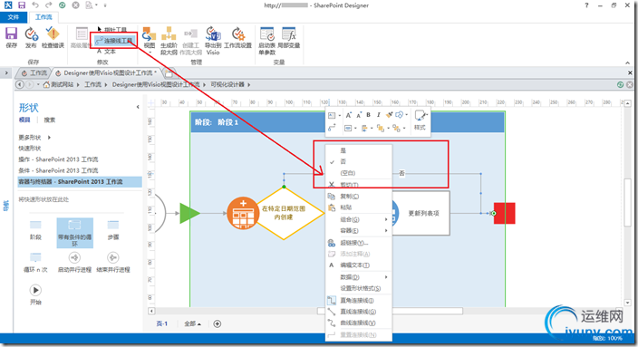Click 设置形状格式(S) format shape
This screenshot has height=347, width=638.
359,288
